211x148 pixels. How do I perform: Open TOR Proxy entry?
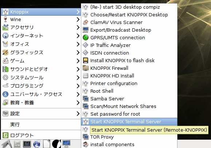129,137
